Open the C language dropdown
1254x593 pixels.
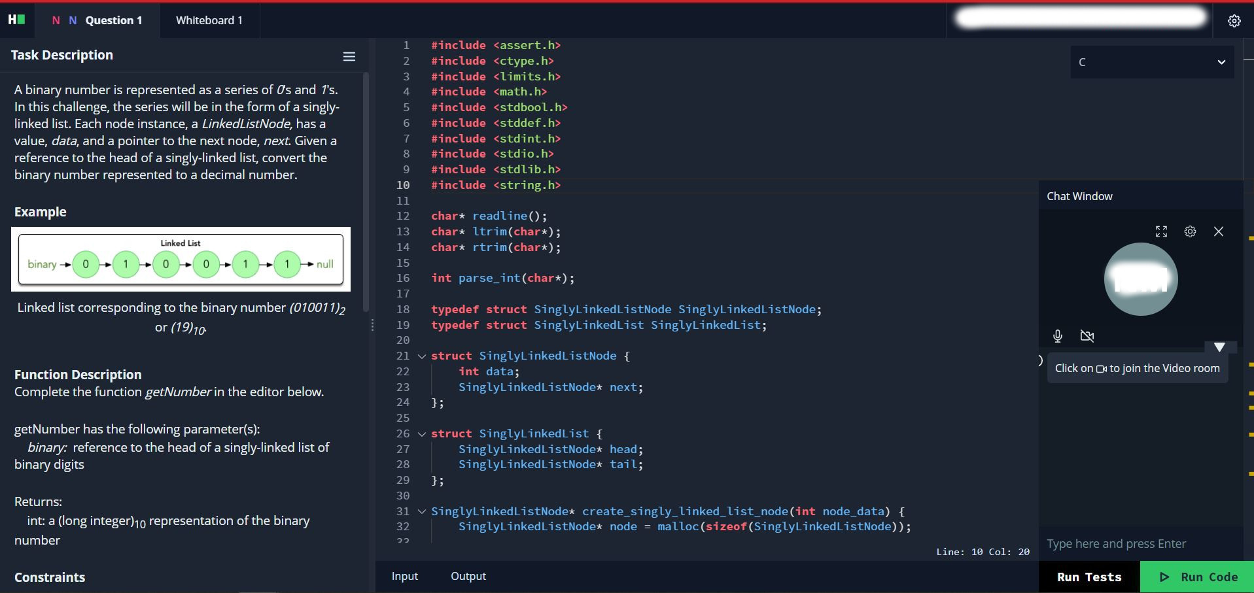click(x=1152, y=62)
